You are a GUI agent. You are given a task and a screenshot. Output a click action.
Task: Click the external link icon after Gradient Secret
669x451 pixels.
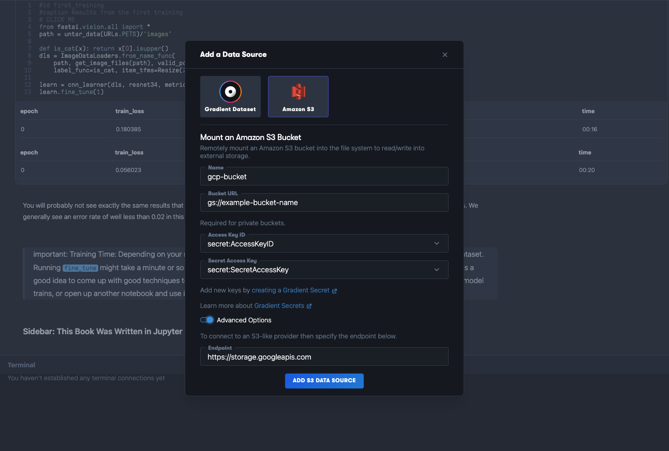pos(334,291)
